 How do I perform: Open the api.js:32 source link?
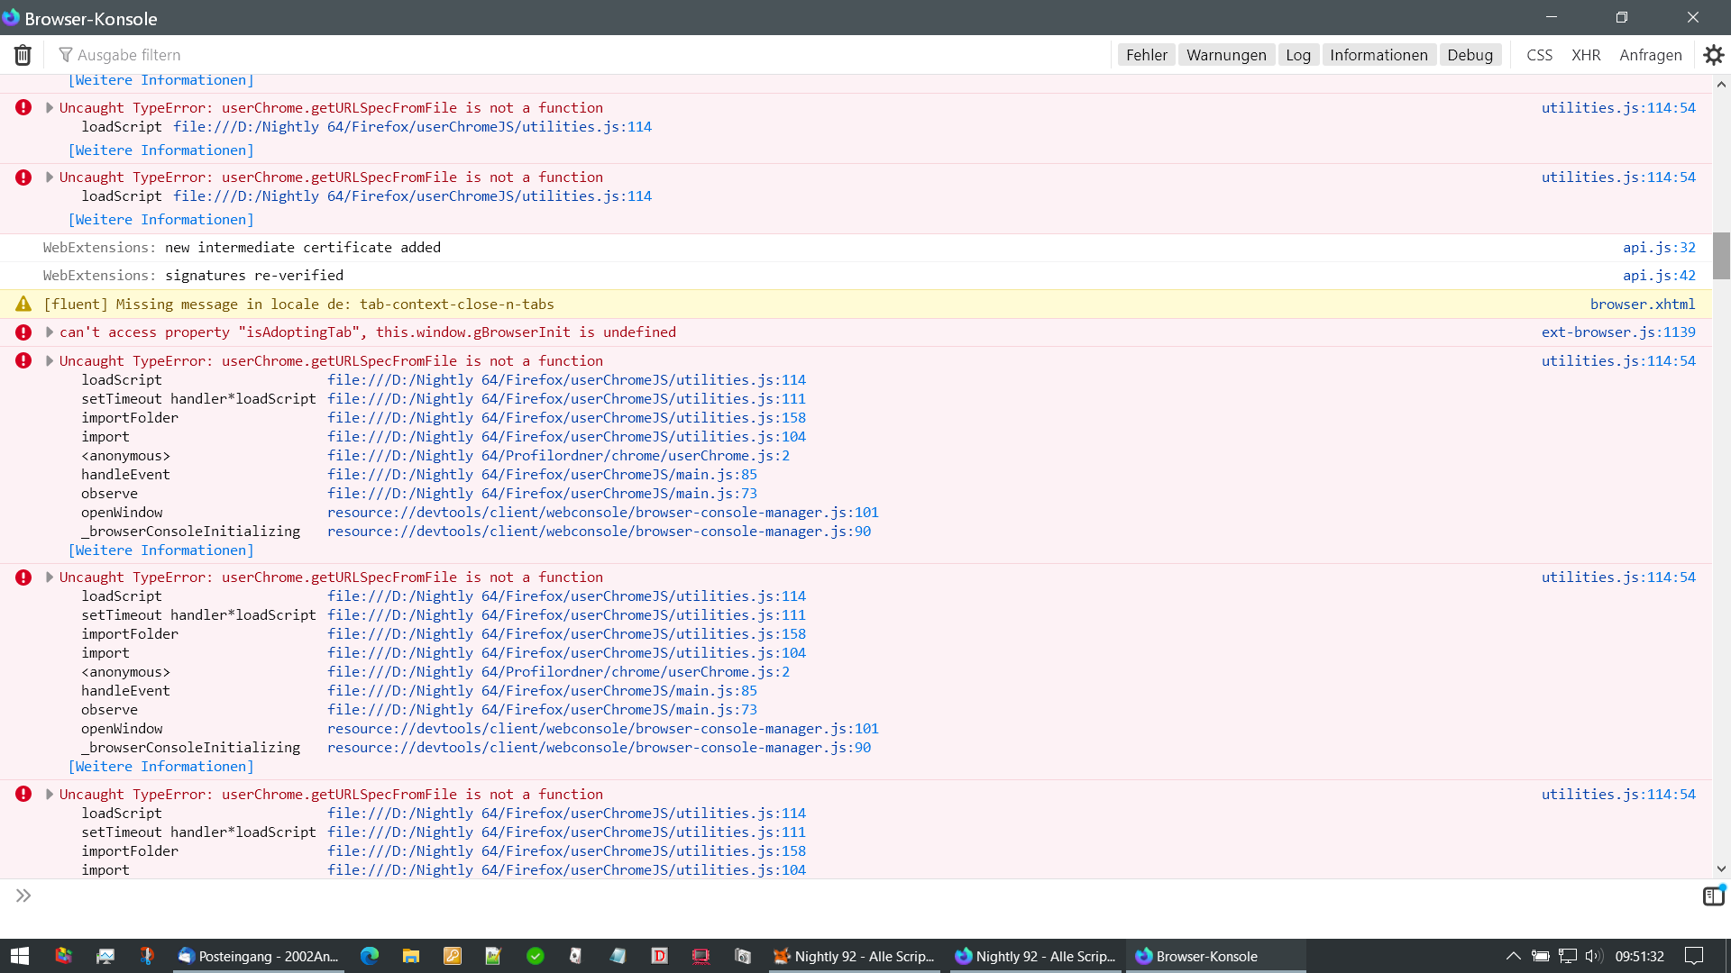coord(1659,248)
